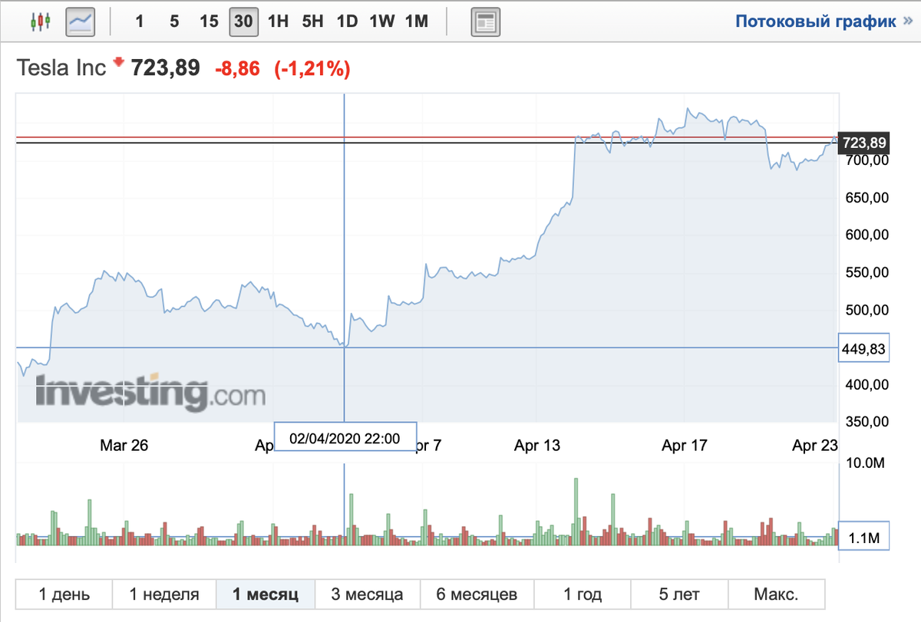
Task: Click the Apr 13 axis date
Action: 537,446
